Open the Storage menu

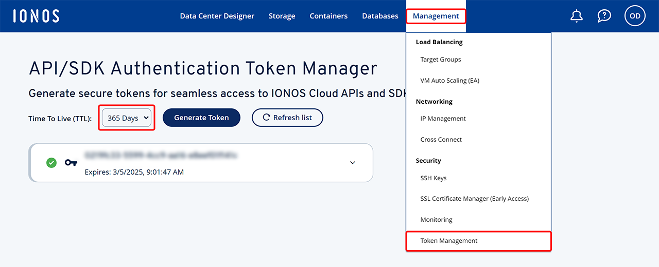coord(282,16)
